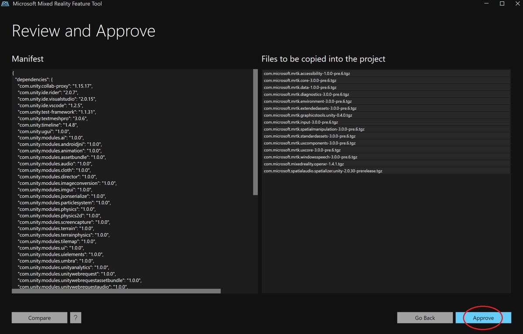Click the com.unity.timeline 1.4.8 line
The height and width of the screenshot is (334, 523).
(x=48, y=125)
